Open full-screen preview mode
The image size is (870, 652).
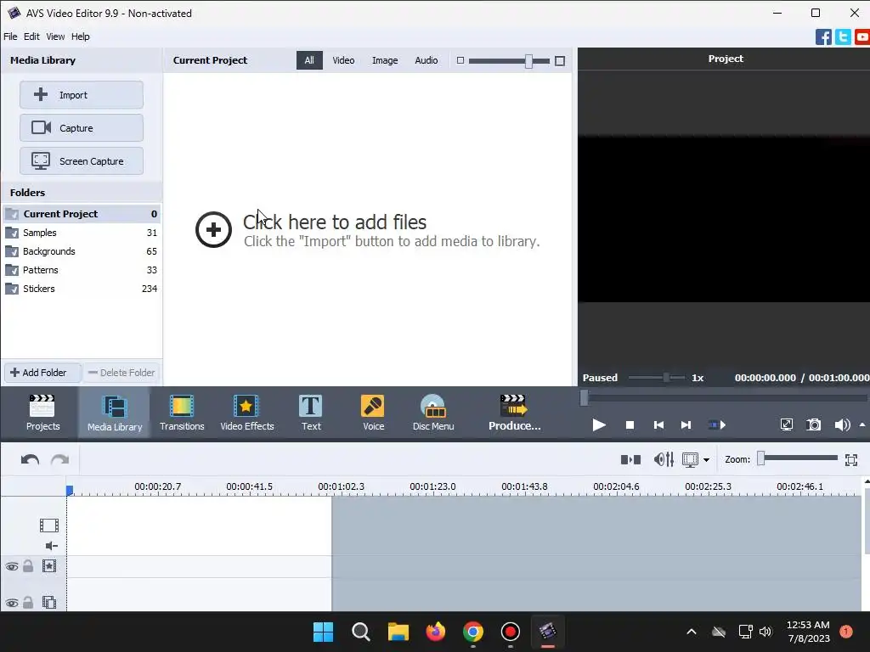click(x=786, y=425)
